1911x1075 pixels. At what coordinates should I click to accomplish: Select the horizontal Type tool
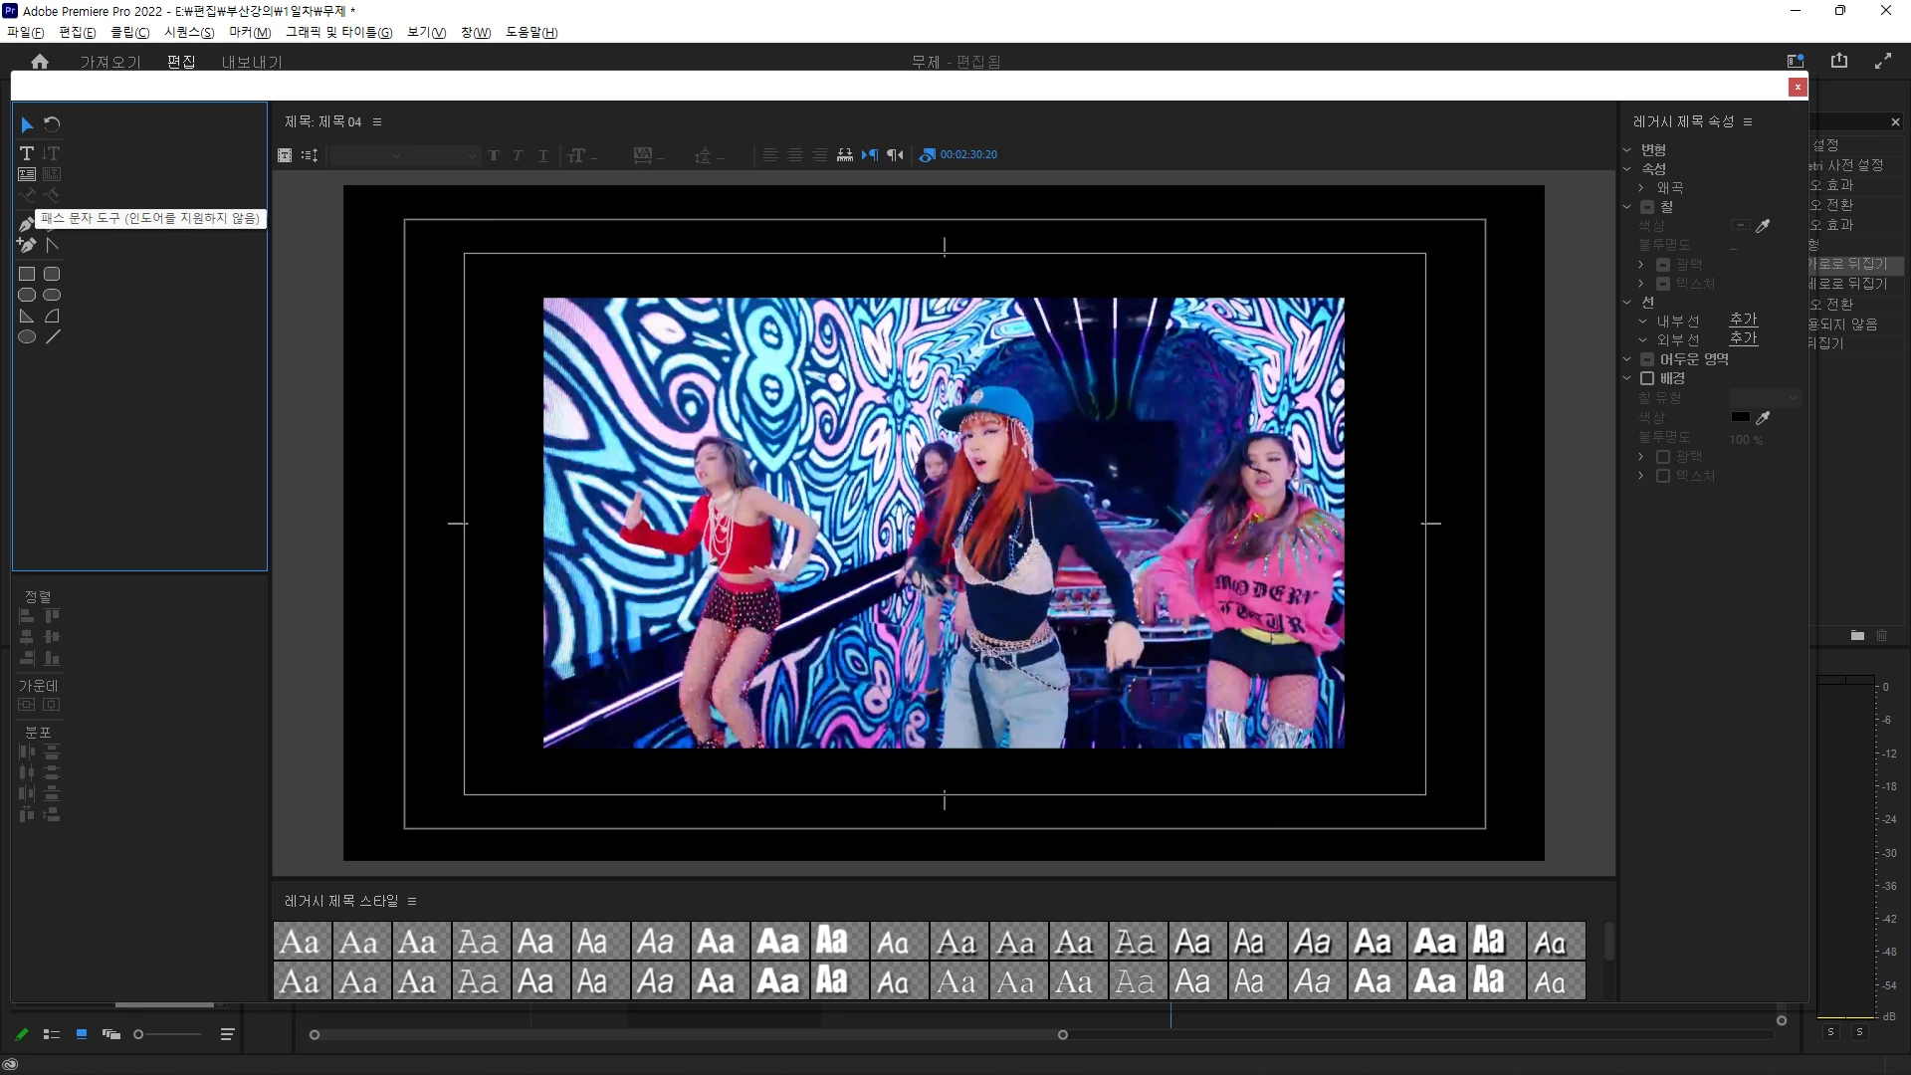[x=27, y=153]
